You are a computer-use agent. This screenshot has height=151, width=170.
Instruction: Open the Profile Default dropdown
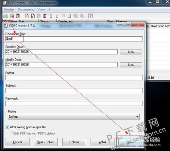[x=74, y=117]
